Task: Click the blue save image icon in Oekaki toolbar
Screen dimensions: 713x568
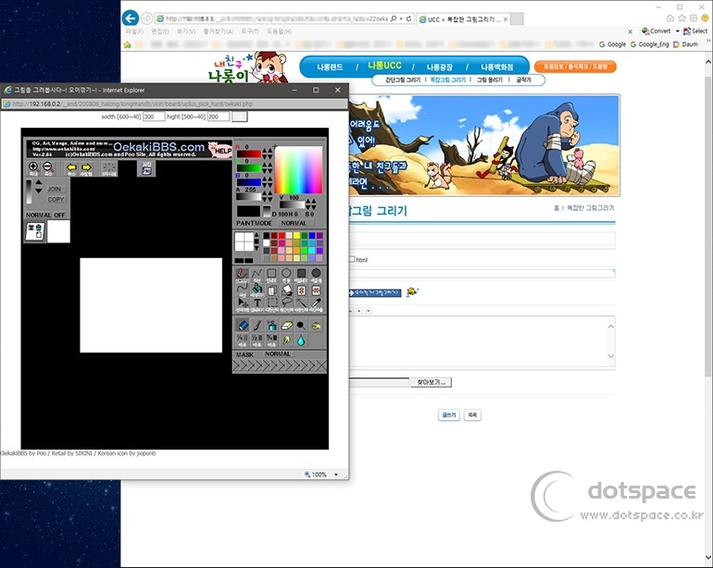Action: click(147, 168)
